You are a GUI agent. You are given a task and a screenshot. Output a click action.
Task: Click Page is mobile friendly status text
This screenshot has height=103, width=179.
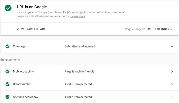[80, 72]
